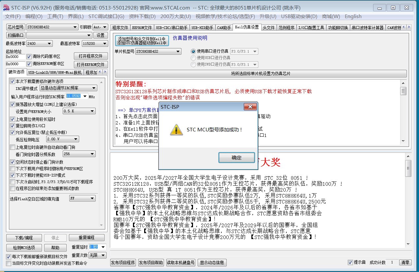Open the 引脚数 Auto dropdown
This screenshot has width=419, height=272.
pyautogui.click(x=100, y=27)
